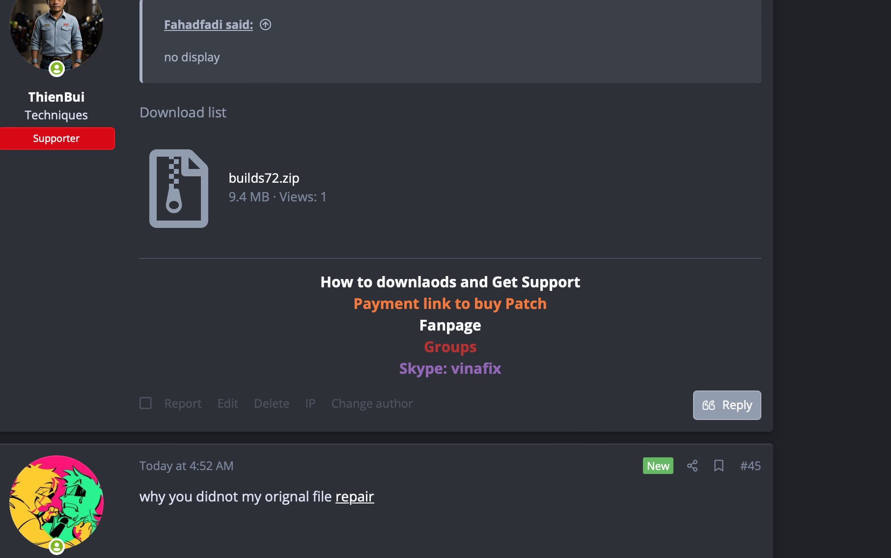Share post #45 via the share icon
Screen dimensions: 891x558
coord(693,466)
